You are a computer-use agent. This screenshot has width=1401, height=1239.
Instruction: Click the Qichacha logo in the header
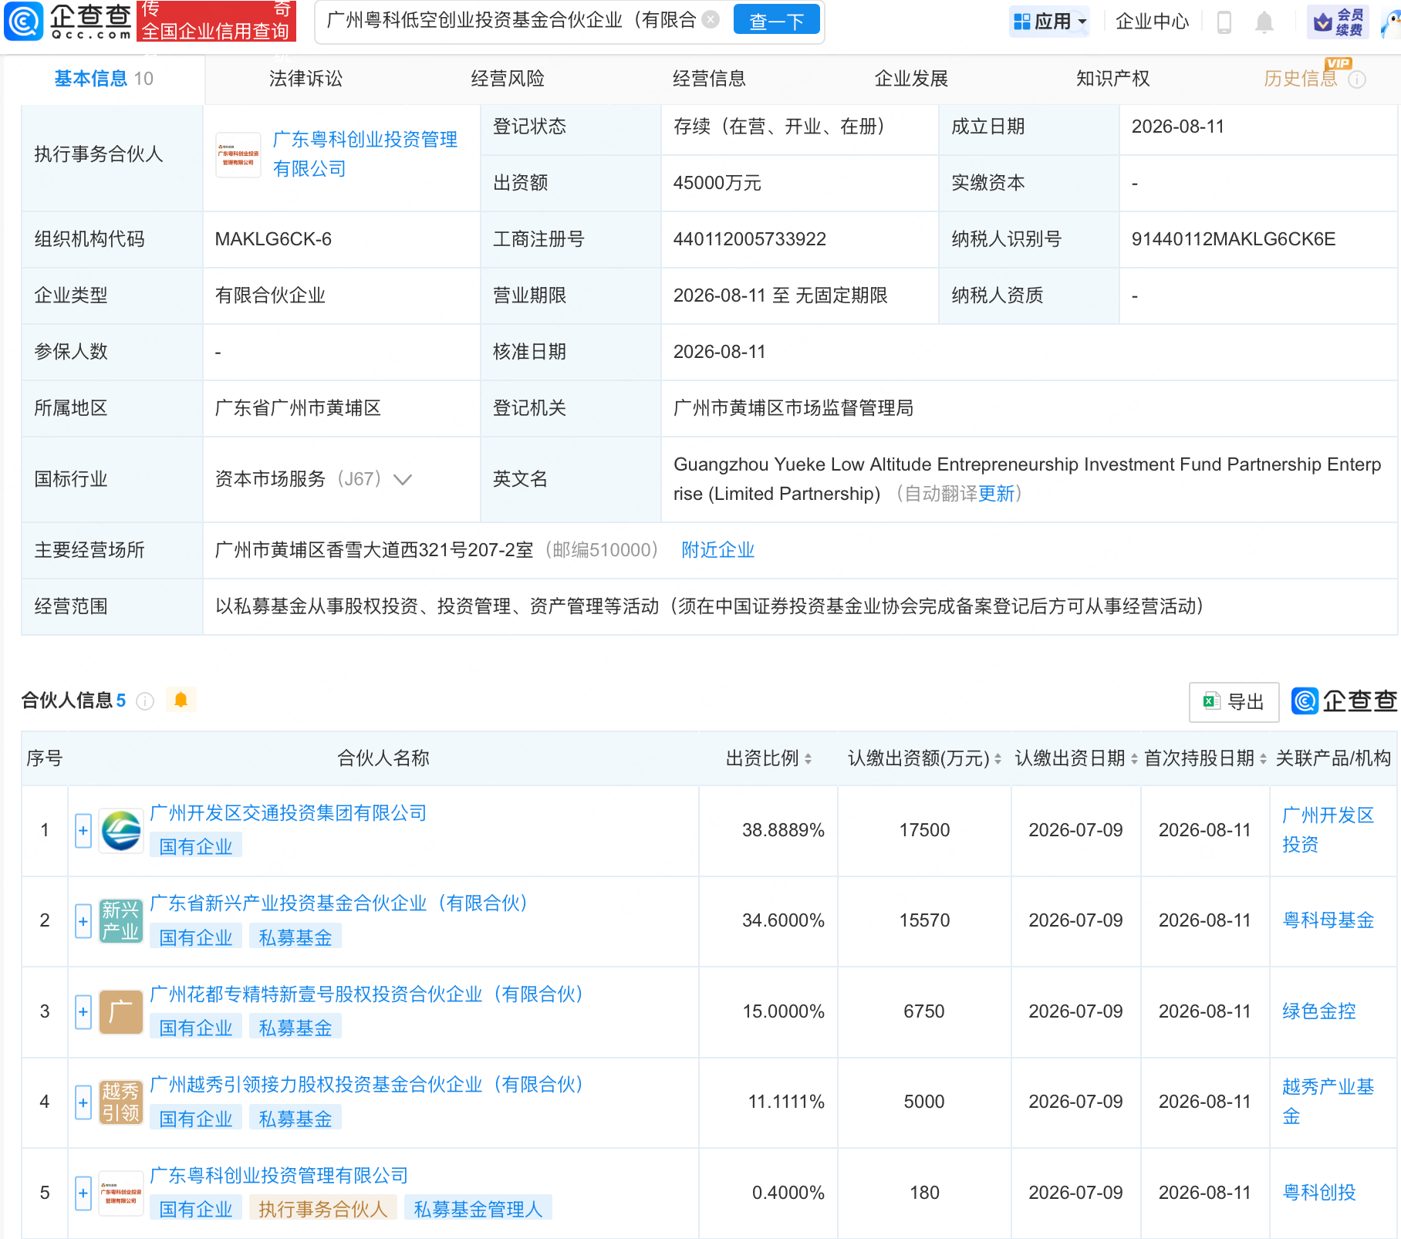[68, 21]
